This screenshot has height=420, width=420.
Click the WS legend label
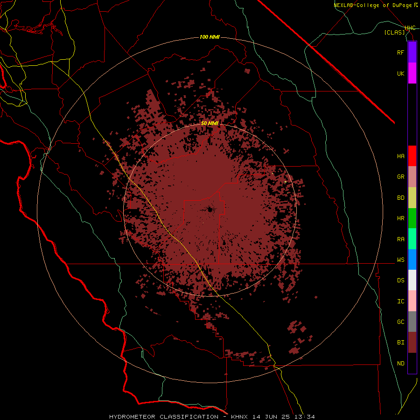point(400,260)
